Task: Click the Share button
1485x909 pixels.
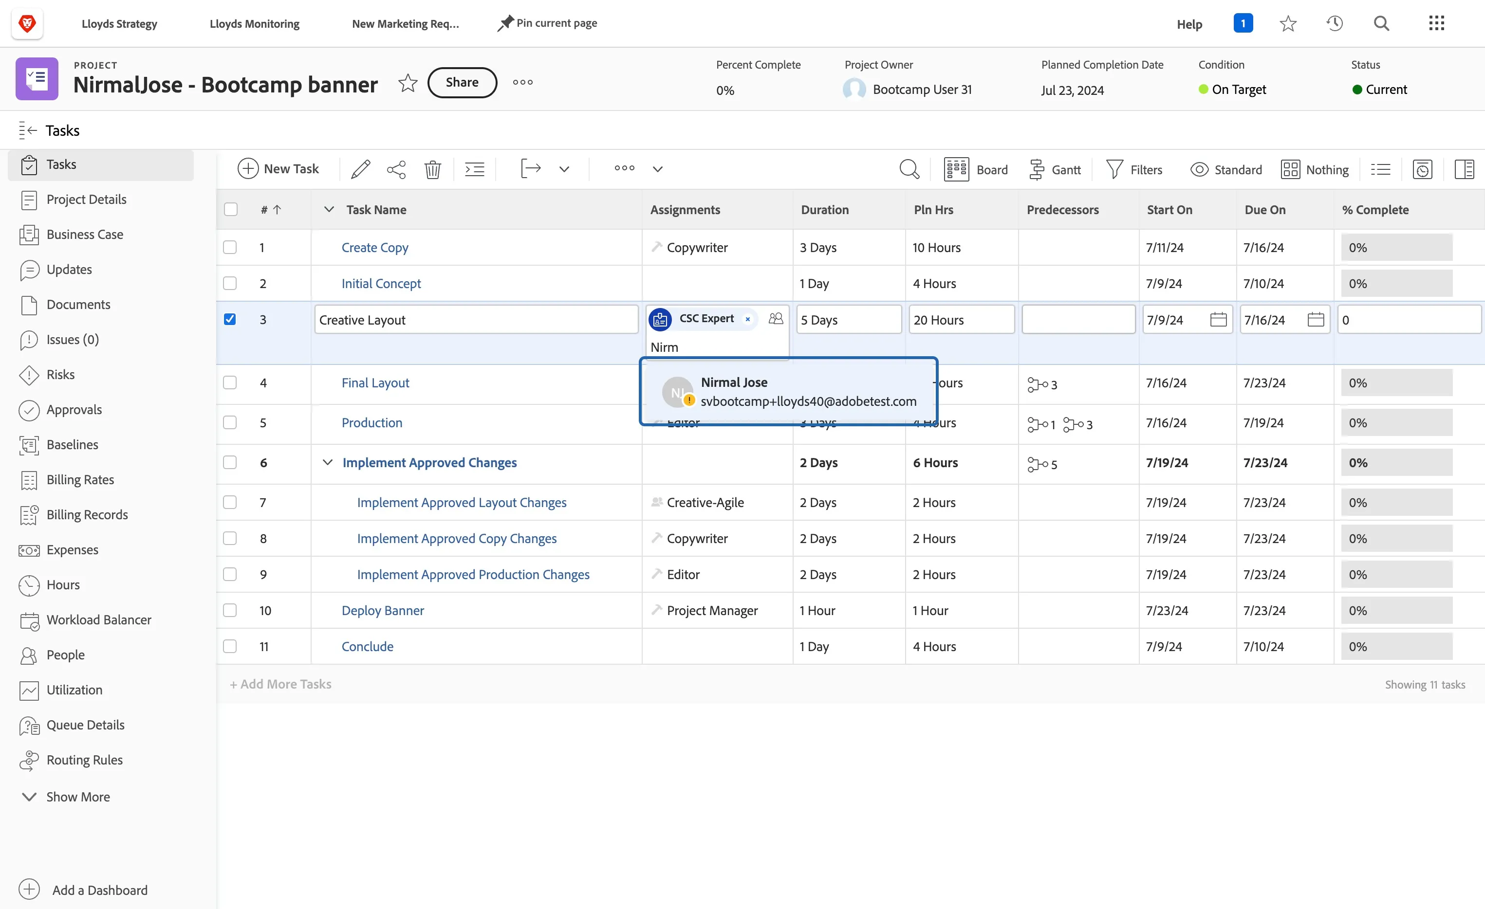Action: pyautogui.click(x=462, y=83)
